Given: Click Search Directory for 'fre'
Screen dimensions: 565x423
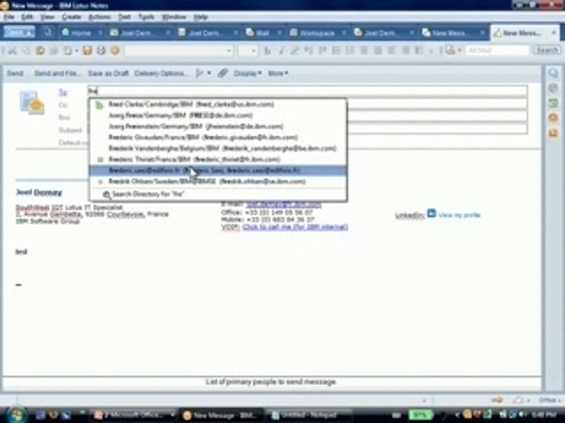Looking at the screenshot, I should point(218,194).
